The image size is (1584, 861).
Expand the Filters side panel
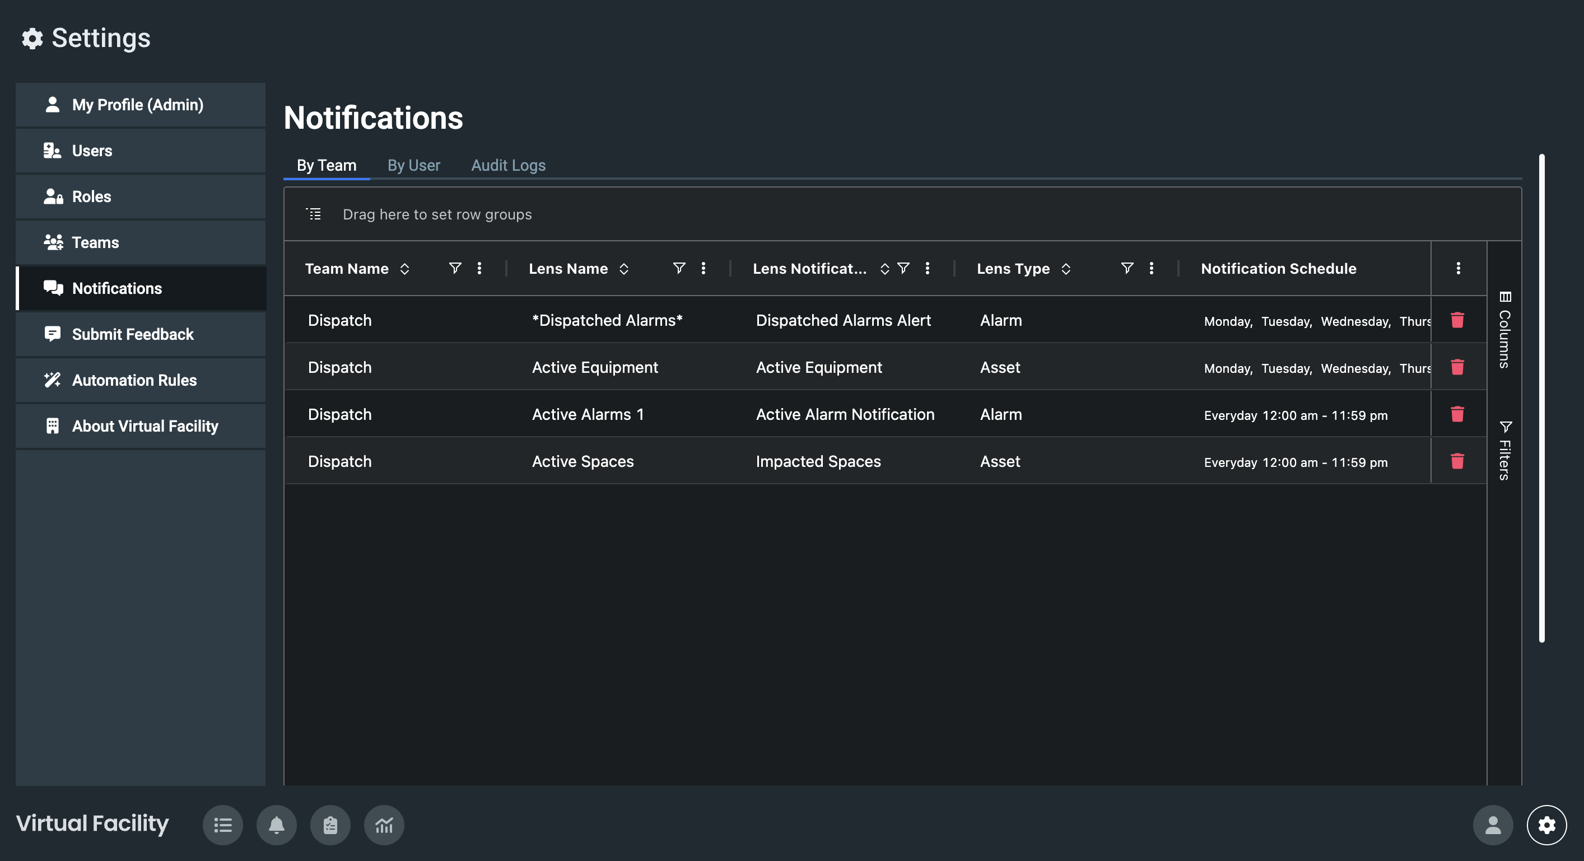[x=1504, y=452]
